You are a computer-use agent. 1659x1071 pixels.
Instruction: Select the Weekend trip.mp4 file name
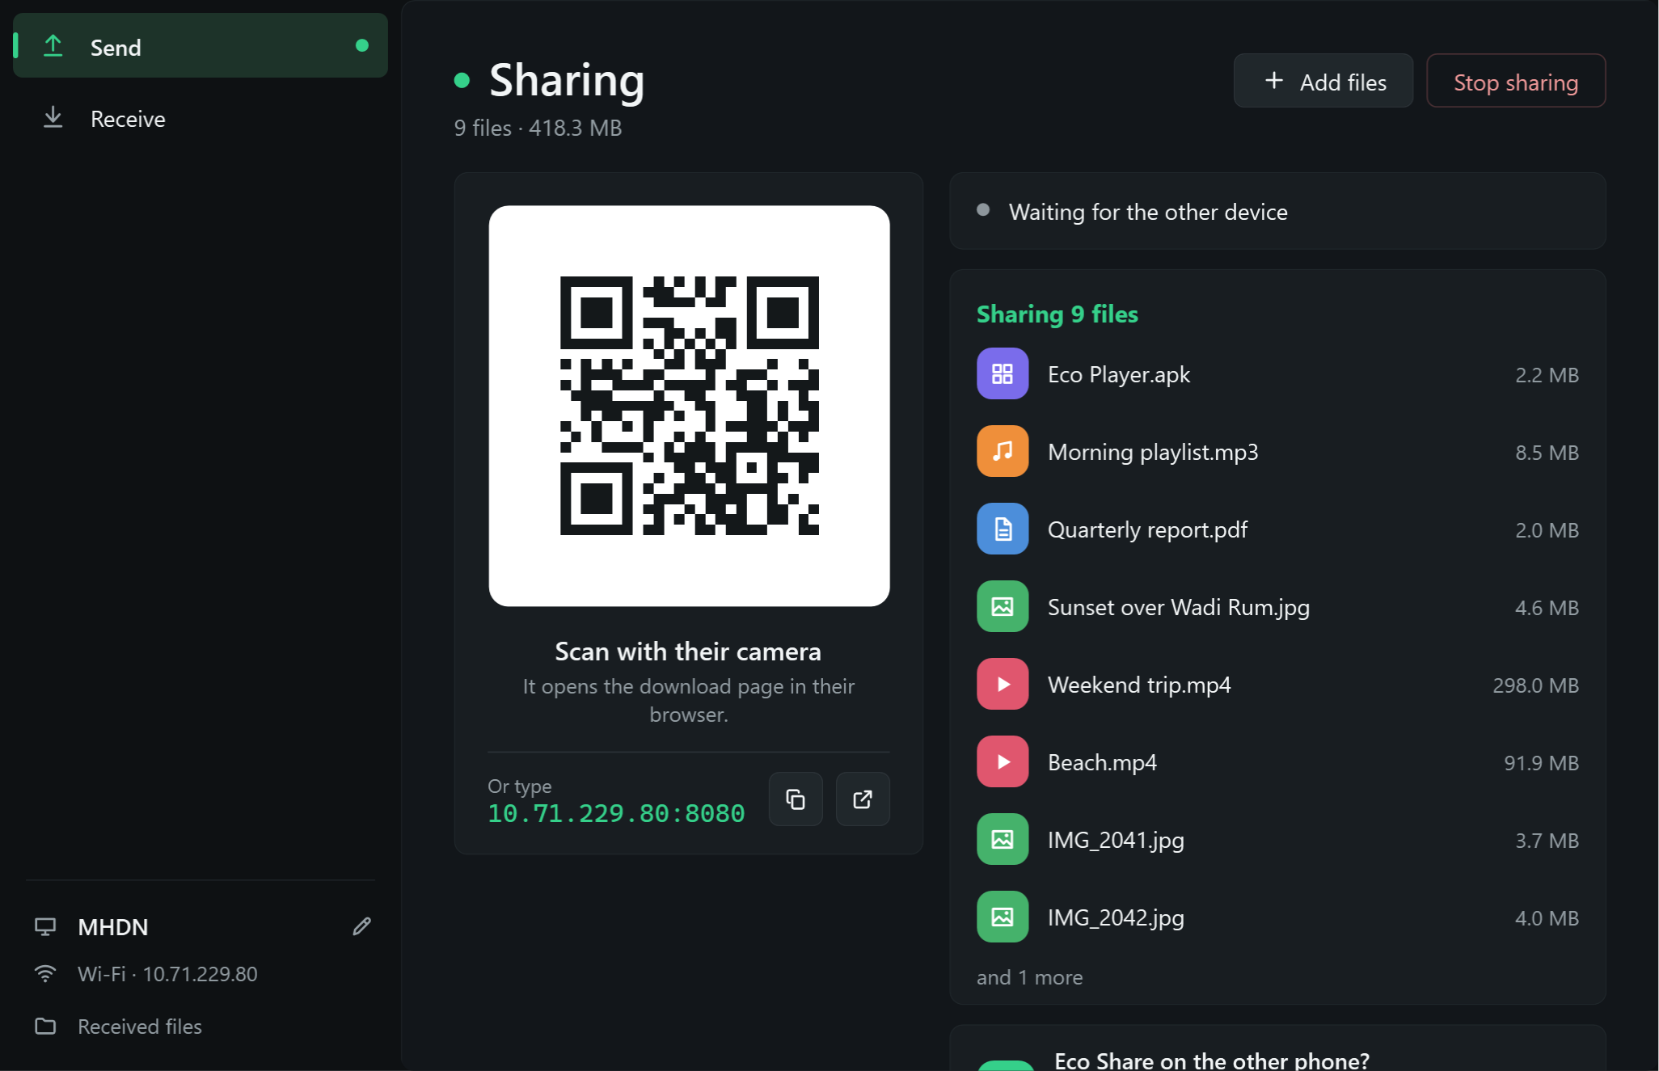pyautogui.click(x=1139, y=685)
